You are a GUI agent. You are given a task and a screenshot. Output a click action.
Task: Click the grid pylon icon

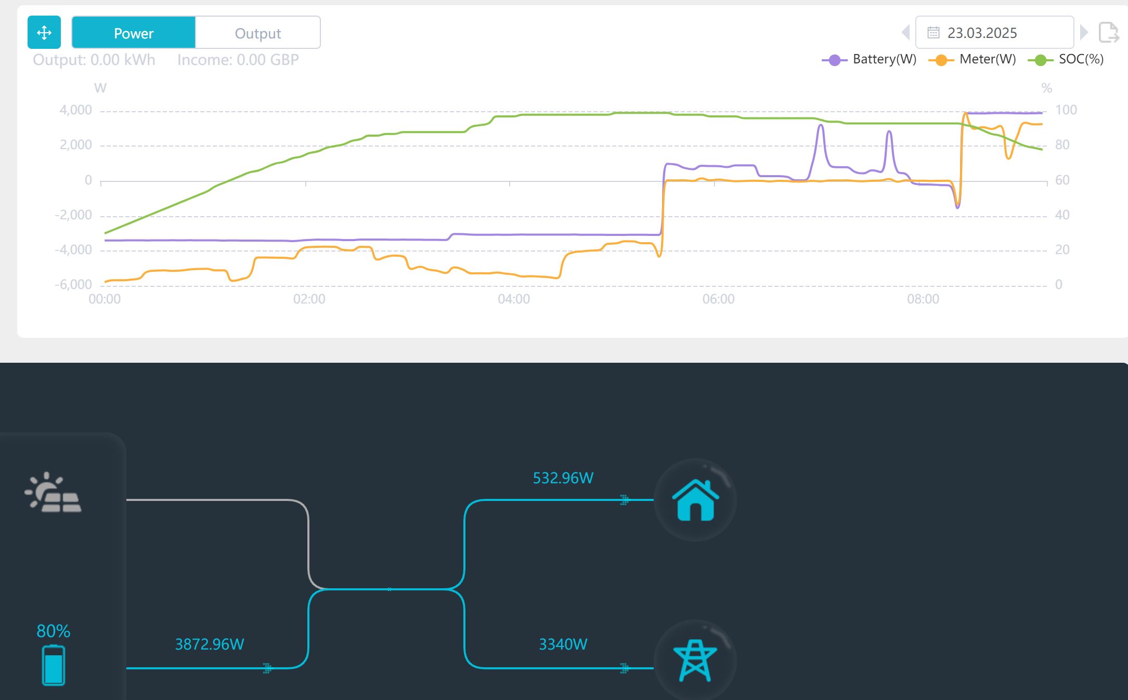click(x=695, y=661)
